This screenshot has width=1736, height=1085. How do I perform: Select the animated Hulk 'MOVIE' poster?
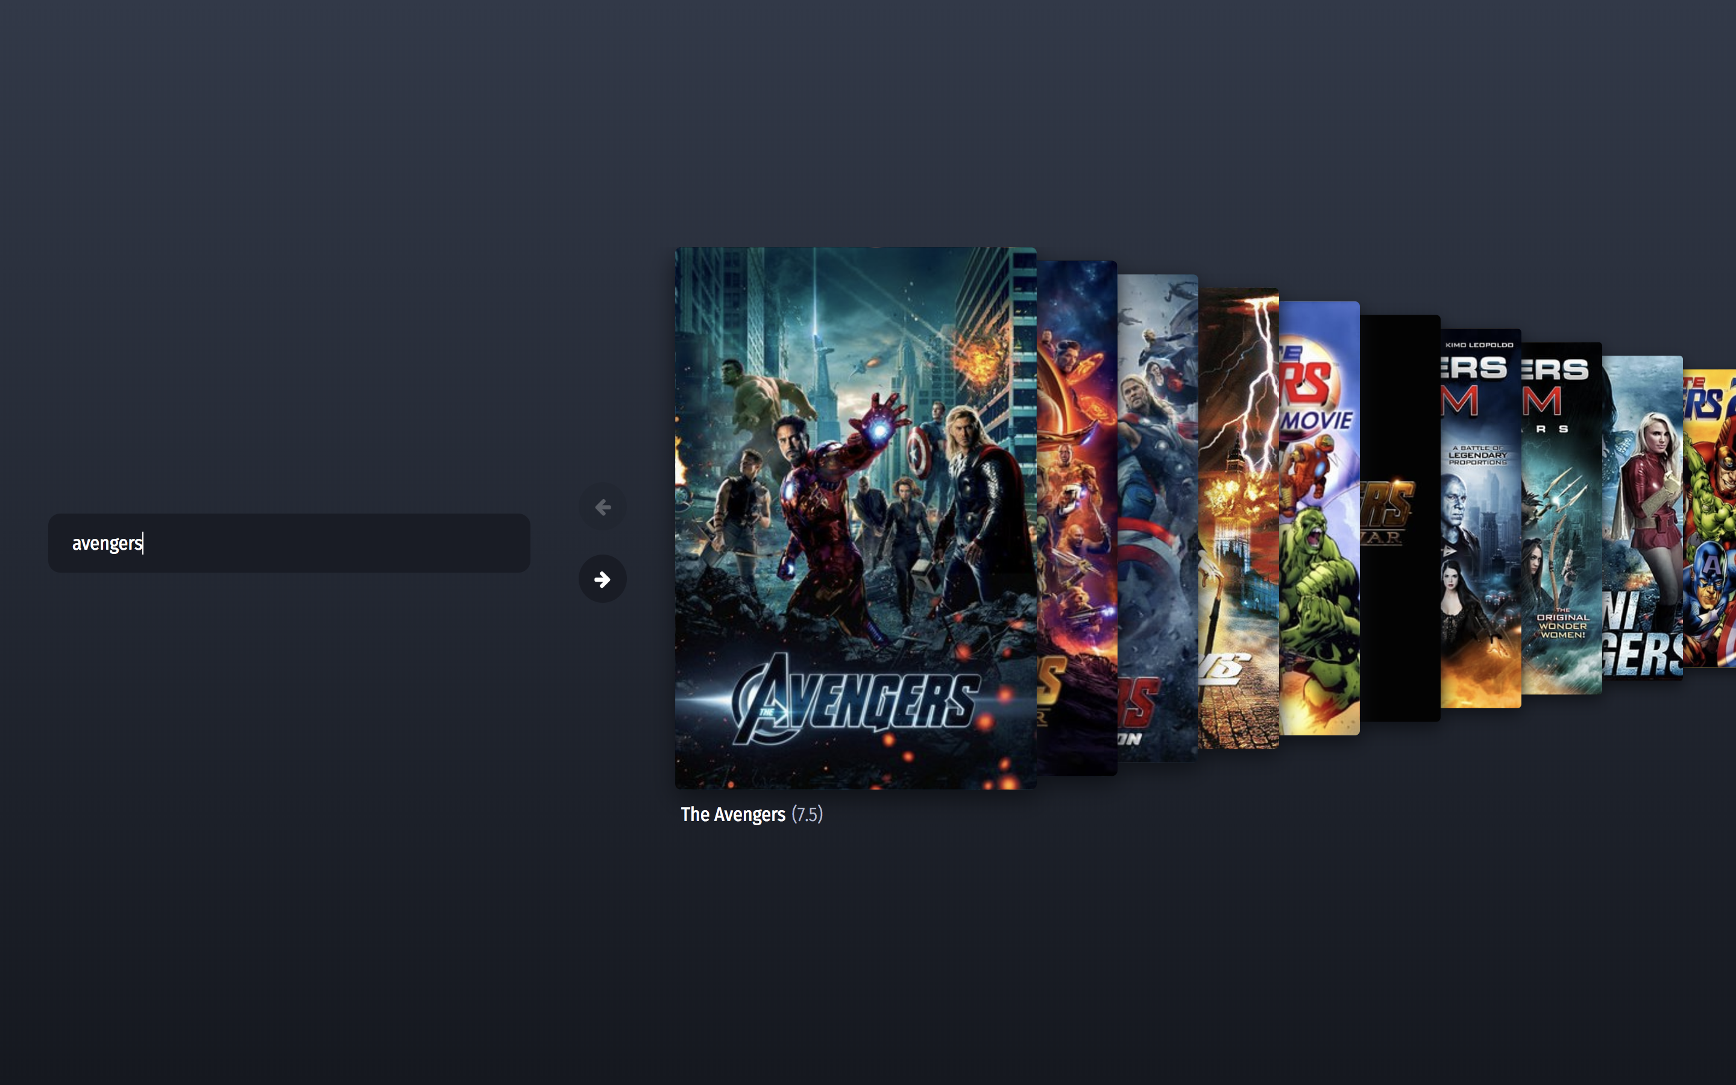pyautogui.click(x=1319, y=517)
